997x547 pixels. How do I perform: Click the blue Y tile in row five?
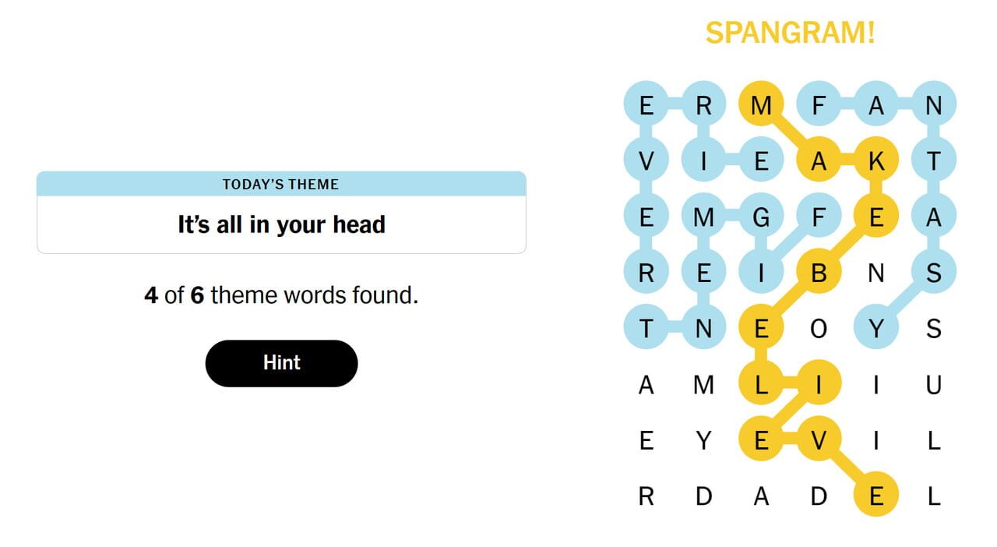(876, 329)
